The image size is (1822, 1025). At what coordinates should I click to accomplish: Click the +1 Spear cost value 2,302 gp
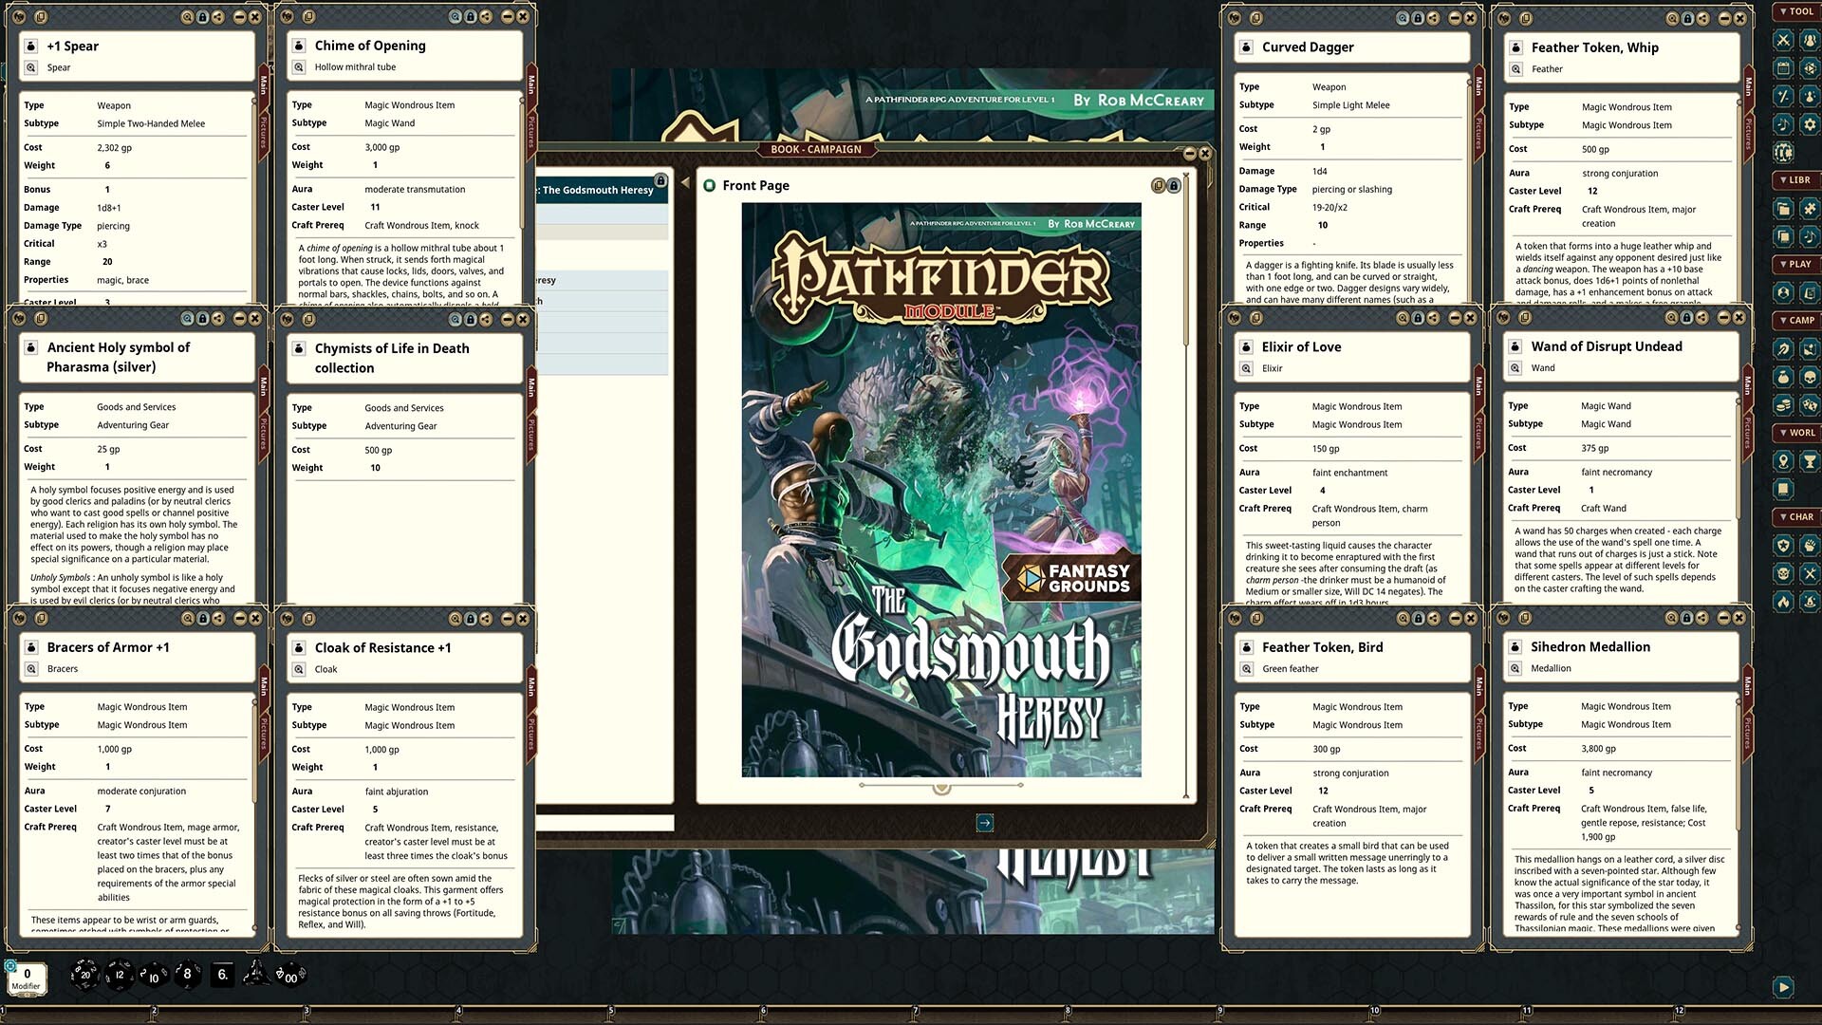pos(114,148)
